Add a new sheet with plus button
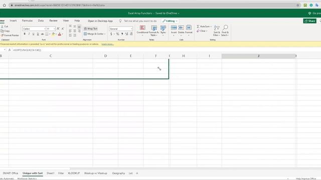The height and width of the screenshot is (180, 321). (137, 173)
